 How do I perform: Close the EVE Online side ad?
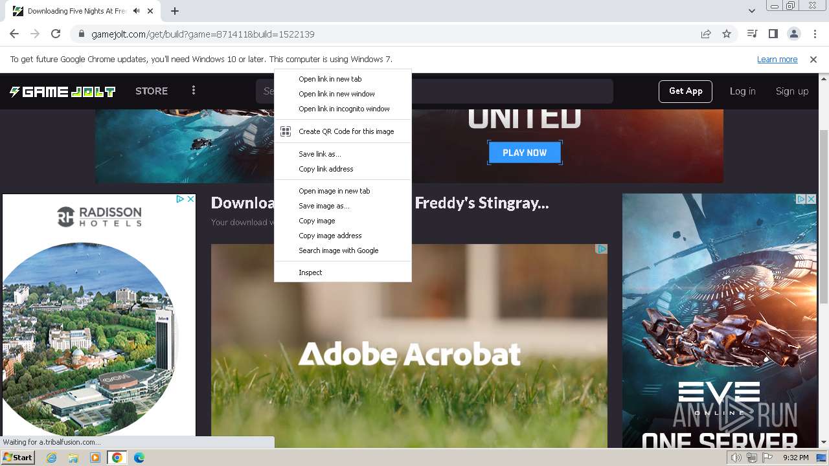(x=811, y=199)
